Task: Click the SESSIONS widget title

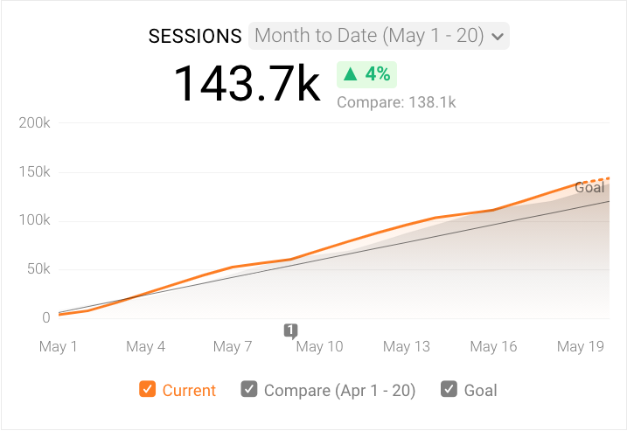Action: [195, 36]
